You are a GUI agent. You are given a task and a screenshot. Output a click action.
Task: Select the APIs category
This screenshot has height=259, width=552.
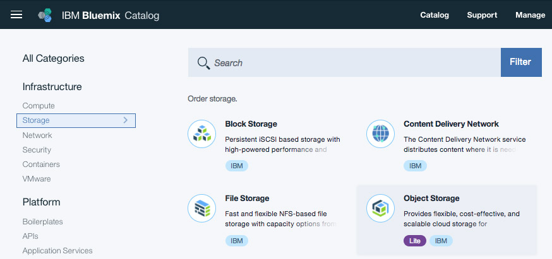[30, 236]
